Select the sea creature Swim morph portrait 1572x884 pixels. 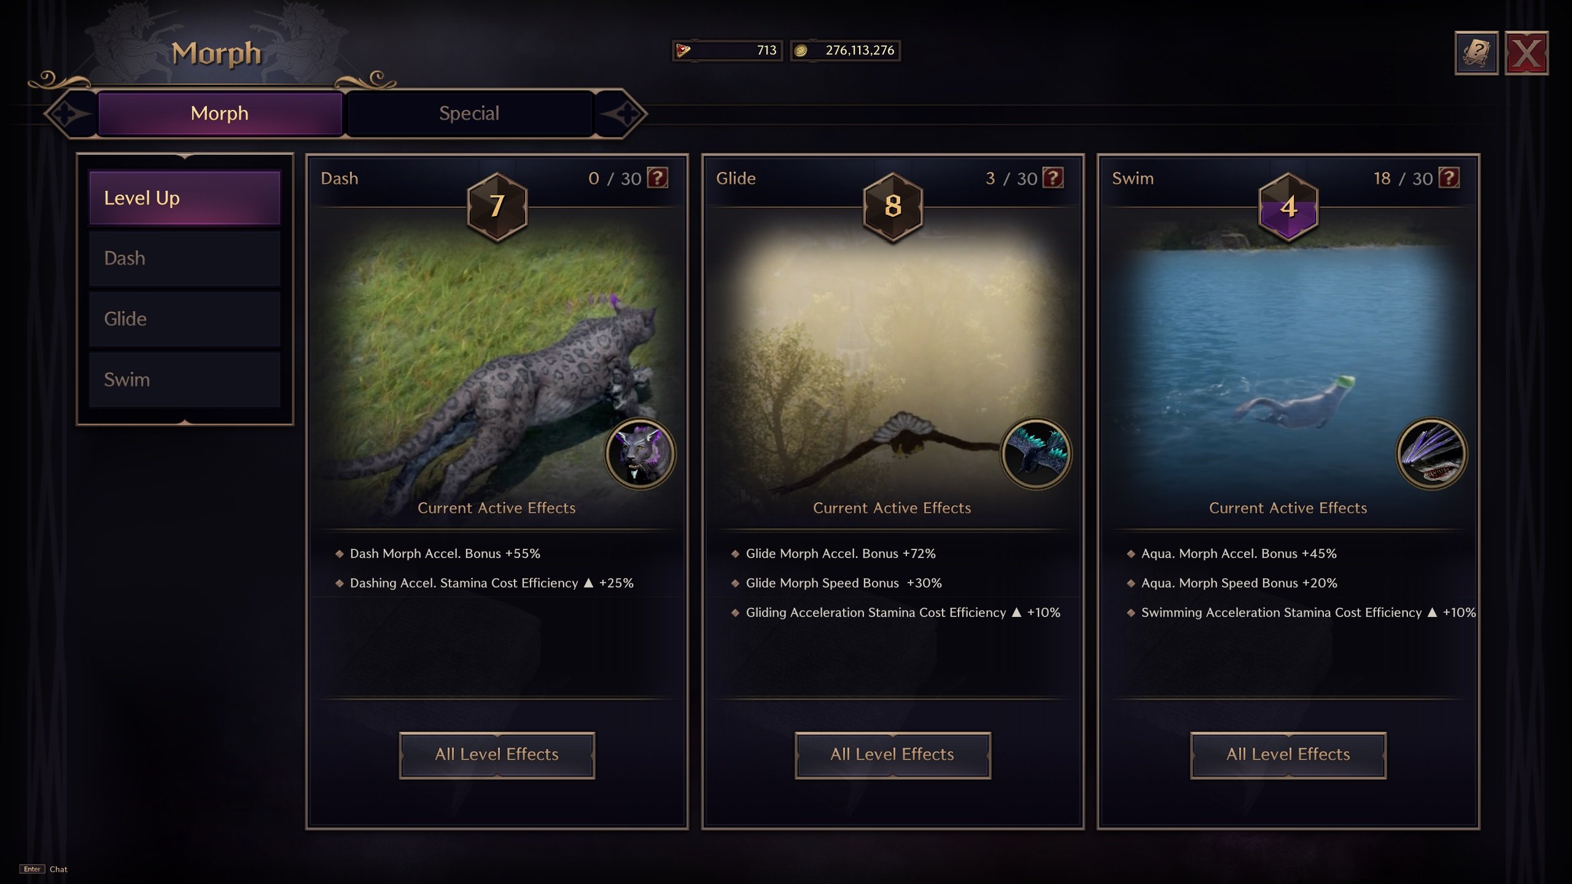(x=1432, y=454)
